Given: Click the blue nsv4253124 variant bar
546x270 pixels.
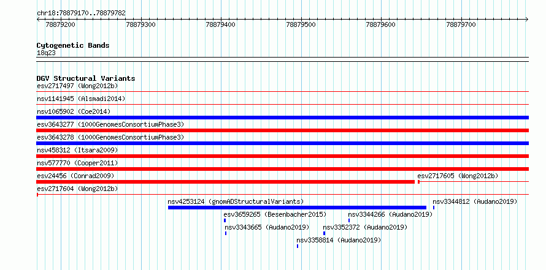Looking at the screenshot, I should (297, 208).
